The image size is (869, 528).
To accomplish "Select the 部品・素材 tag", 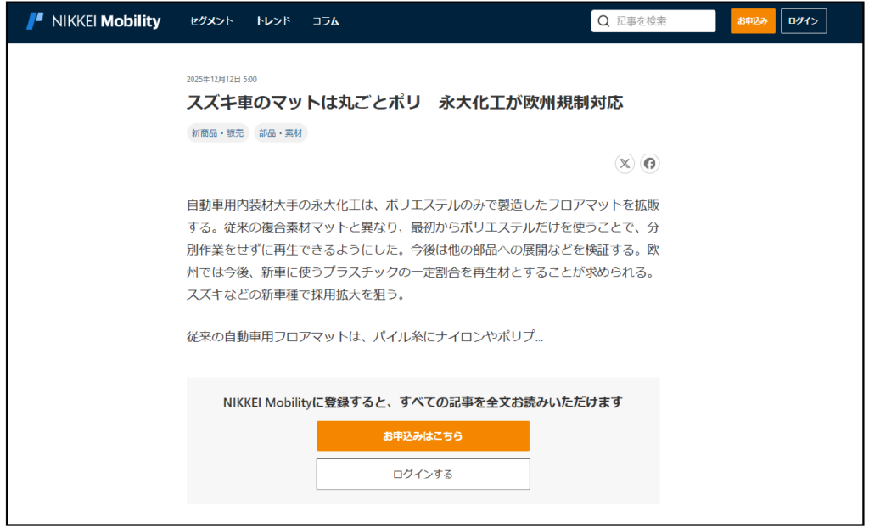I will tap(281, 133).
